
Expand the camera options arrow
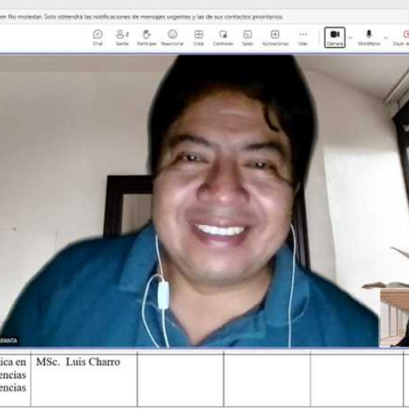pyautogui.click(x=351, y=38)
